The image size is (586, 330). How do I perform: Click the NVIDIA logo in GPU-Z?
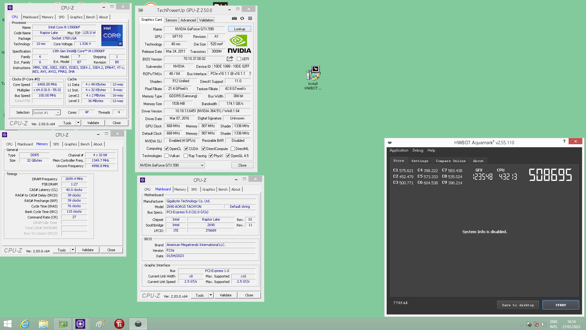(x=239, y=44)
